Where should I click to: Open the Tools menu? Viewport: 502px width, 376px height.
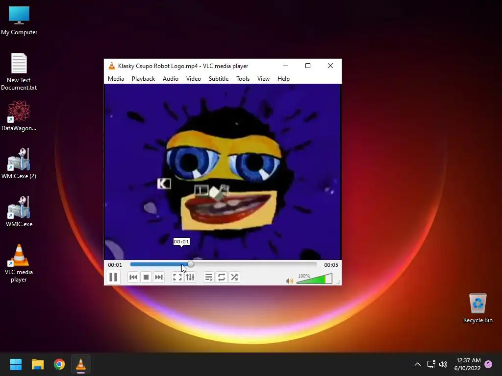coord(243,79)
